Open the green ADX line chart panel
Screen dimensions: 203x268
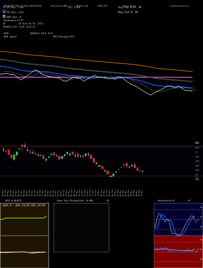pos(24,219)
